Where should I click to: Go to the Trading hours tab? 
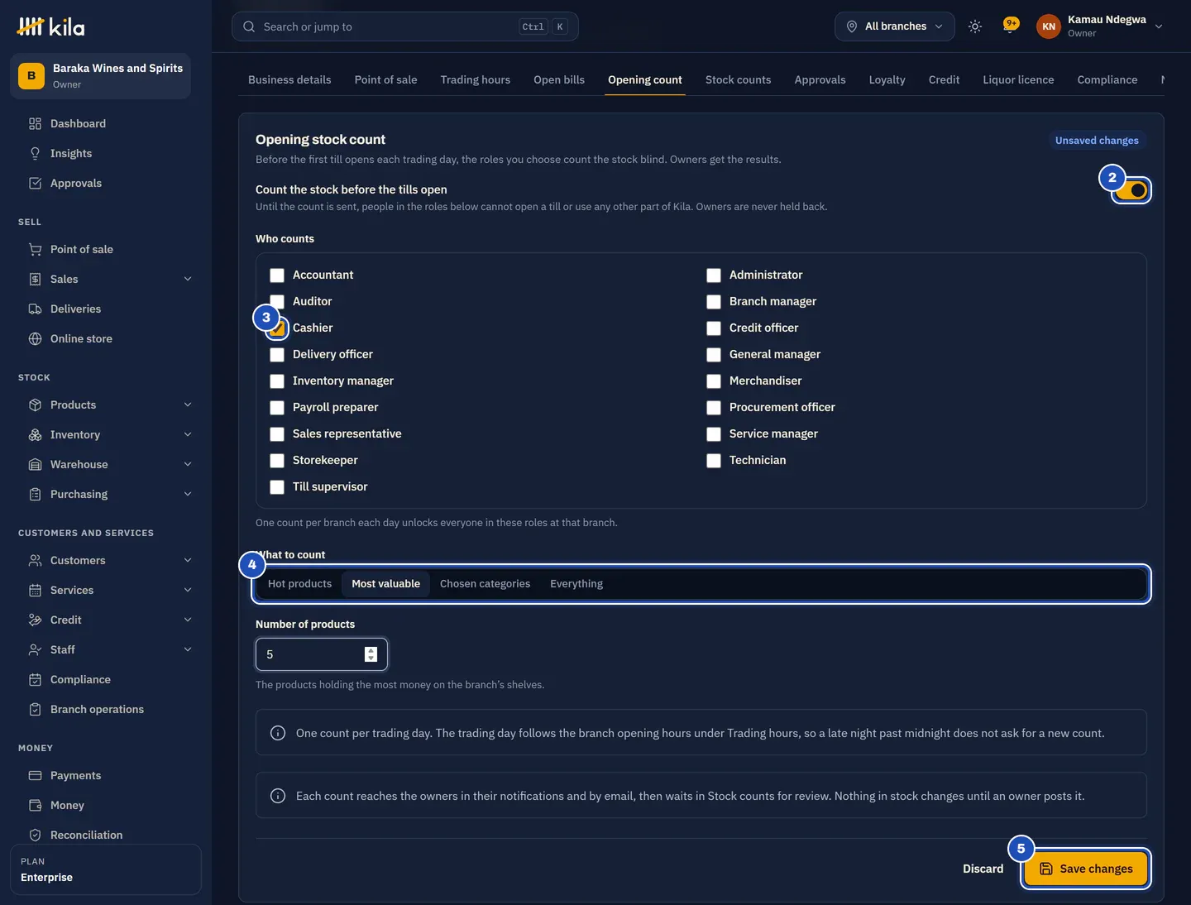point(475,79)
